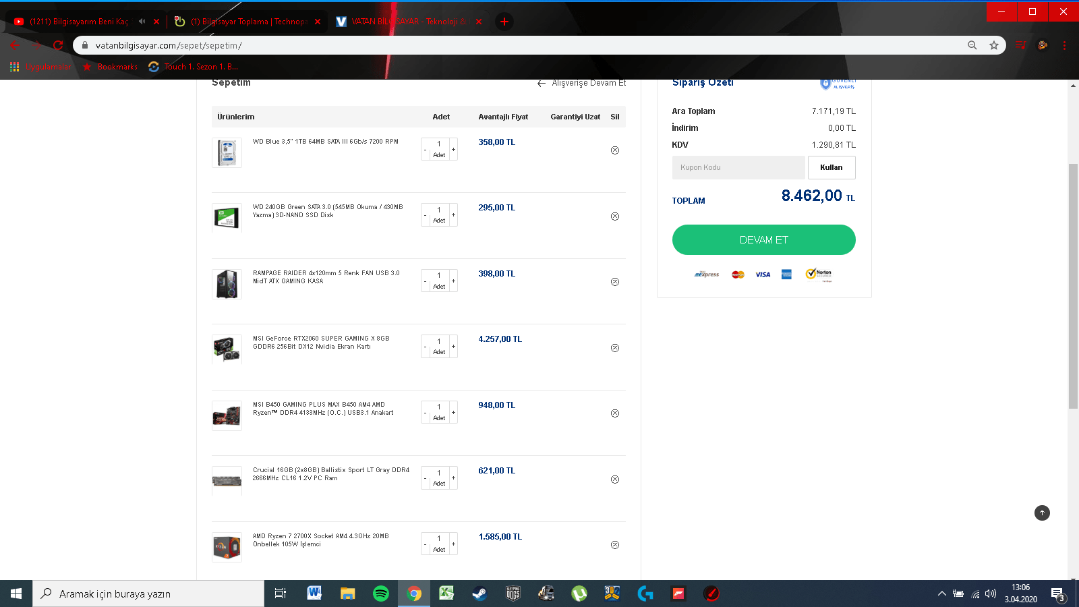Delete AMD Ryzen 7 2700X from cart
This screenshot has width=1079, height=607.
coord(615,545)
